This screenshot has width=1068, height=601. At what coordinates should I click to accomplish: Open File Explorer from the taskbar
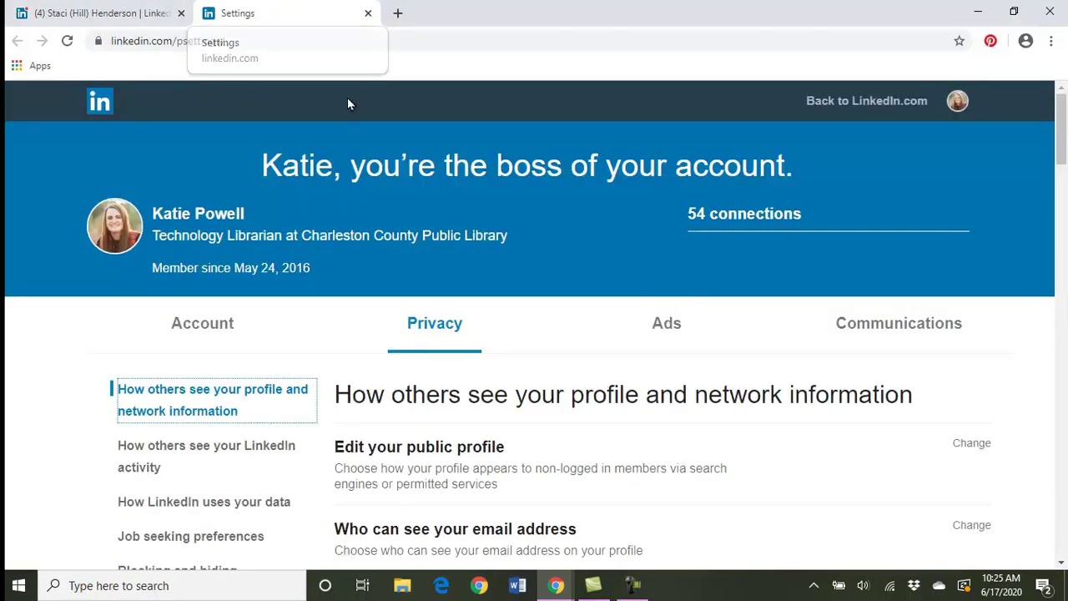pos(402,586)
